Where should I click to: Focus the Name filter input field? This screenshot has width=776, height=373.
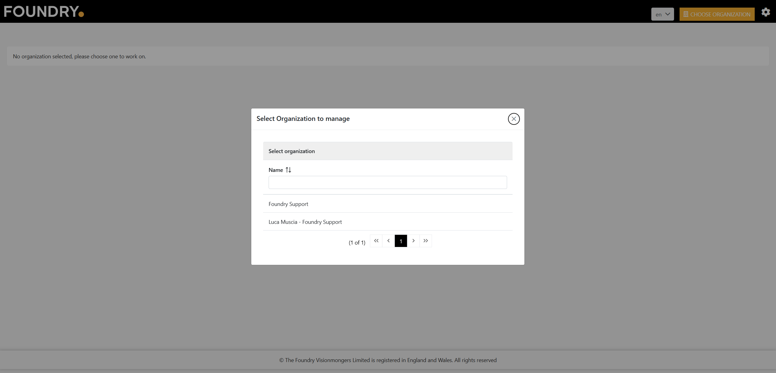[x=388, y=182]
